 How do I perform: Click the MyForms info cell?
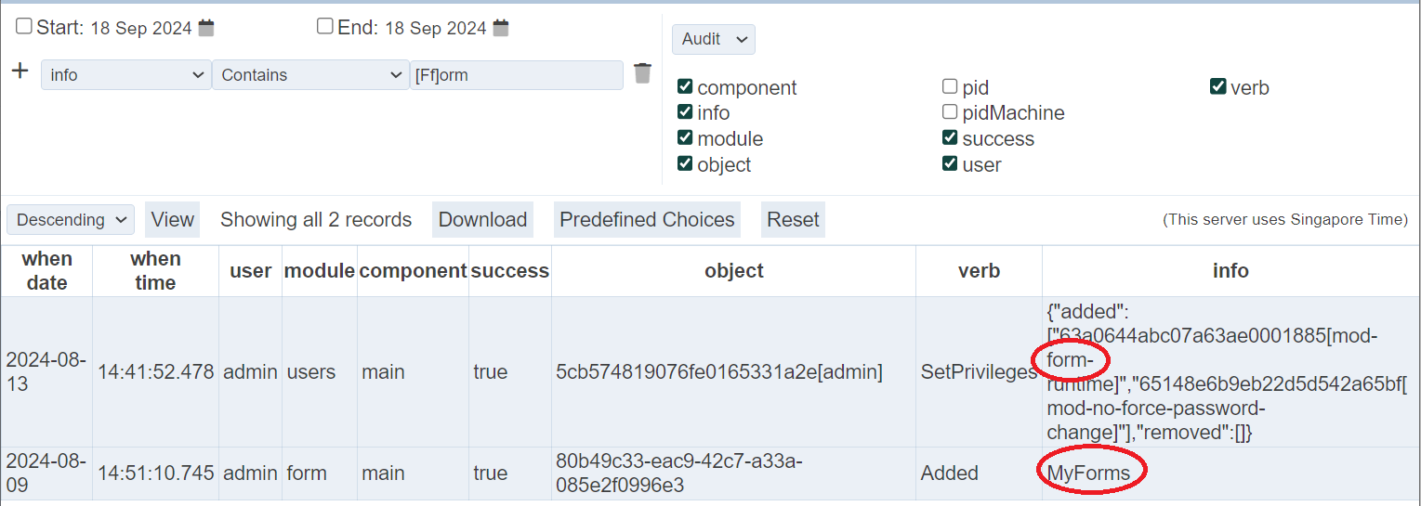(1088, 473)
